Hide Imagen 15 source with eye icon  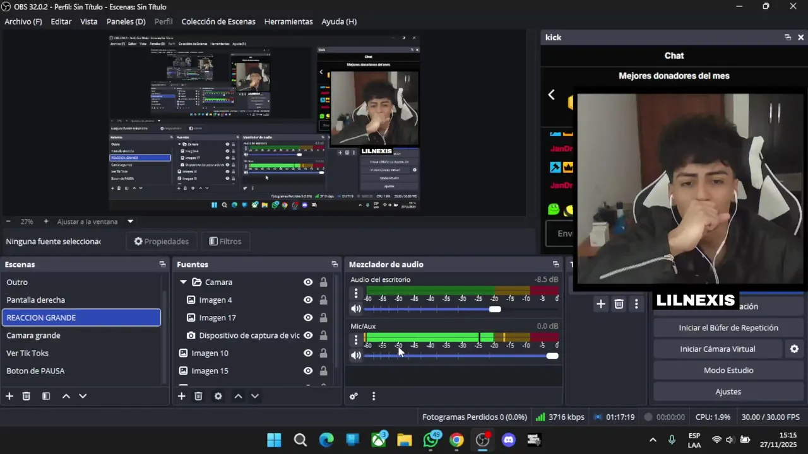308,371
